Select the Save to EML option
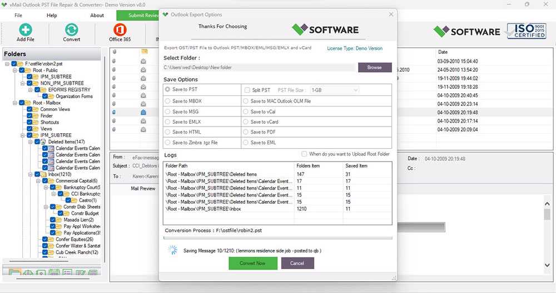Screen dimensions: 556x293 245,143
